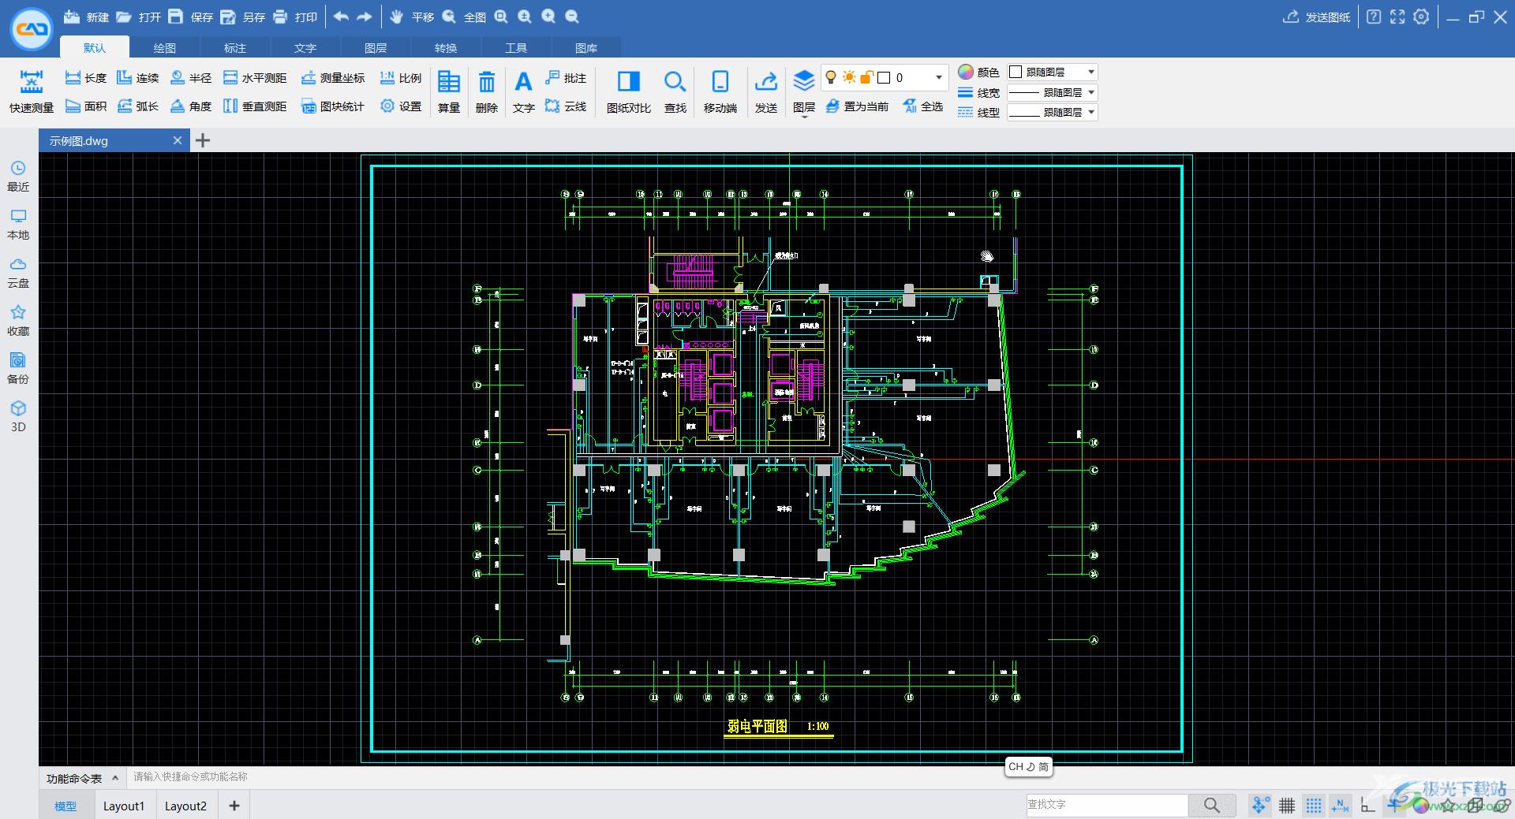Click the 垂直测距 vertical distance tool
The height and width of the screenshot is (819, 1515).
[x=255, y=106]
